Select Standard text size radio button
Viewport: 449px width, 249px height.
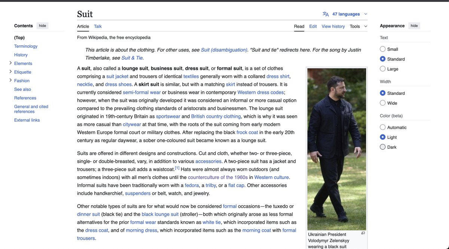pyautogui.click(x=382, y=59)
